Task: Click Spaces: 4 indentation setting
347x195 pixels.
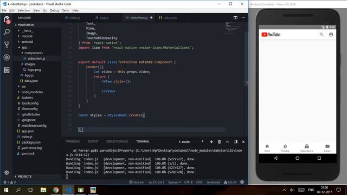Action: point(175,182)
